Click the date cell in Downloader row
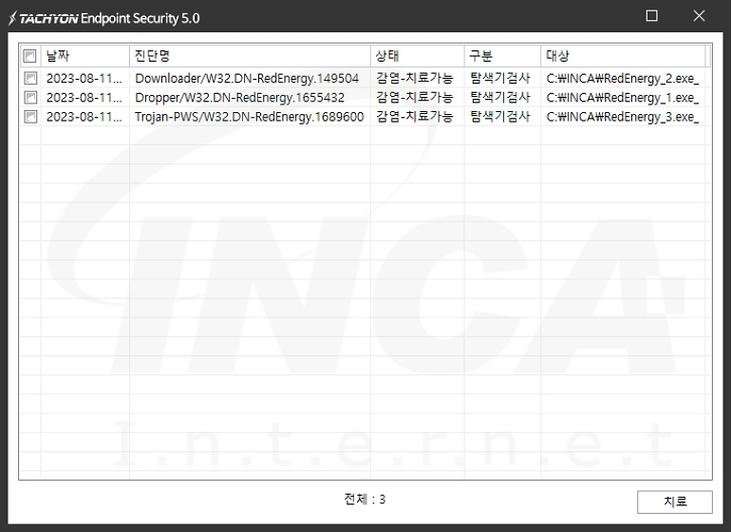This screenshot has height=532, width=731. (84, 78)
